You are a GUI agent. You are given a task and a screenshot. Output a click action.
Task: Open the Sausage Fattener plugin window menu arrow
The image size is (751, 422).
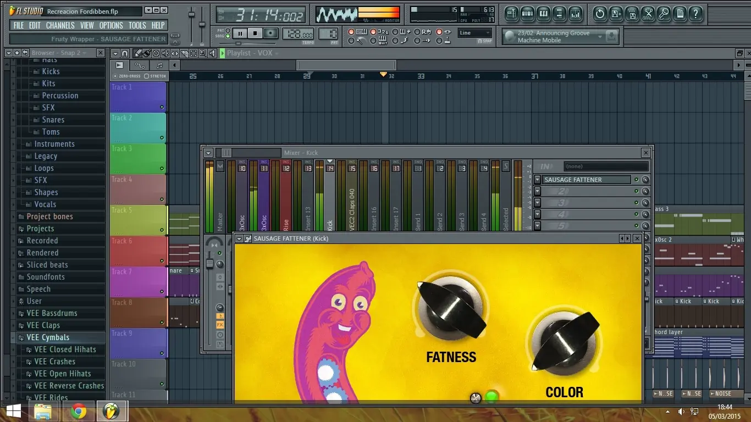coord(239,238)
